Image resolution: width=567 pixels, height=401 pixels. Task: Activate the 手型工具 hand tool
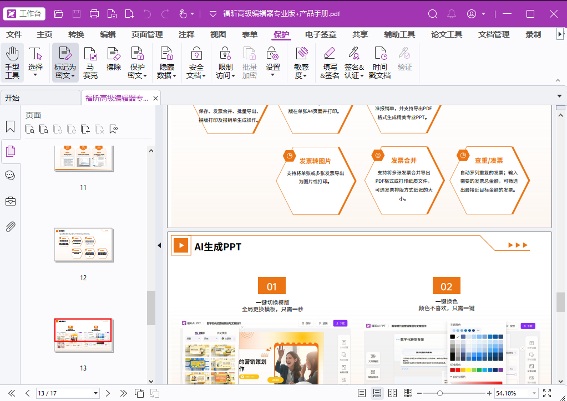click(12, 63)
